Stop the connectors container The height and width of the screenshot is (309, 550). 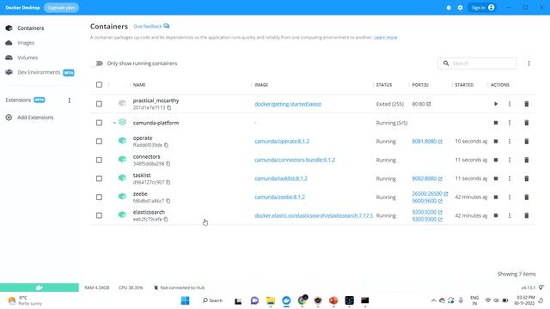[x=496, y=161]
